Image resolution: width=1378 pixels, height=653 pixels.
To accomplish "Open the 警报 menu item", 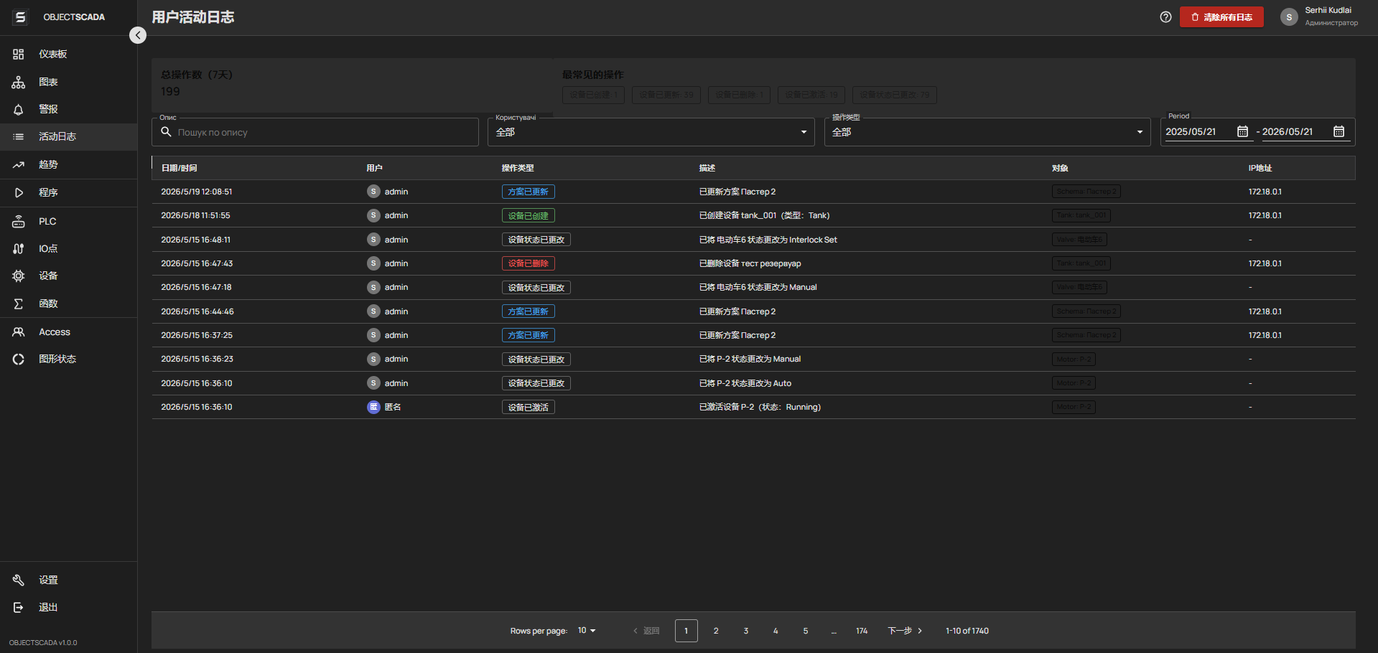I will (68, 109).
